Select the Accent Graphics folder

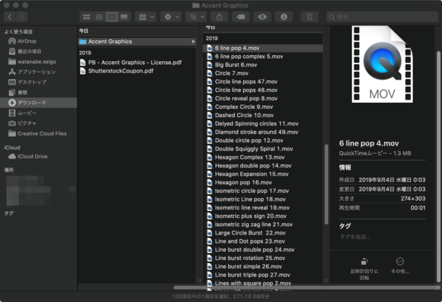[137, 41]
